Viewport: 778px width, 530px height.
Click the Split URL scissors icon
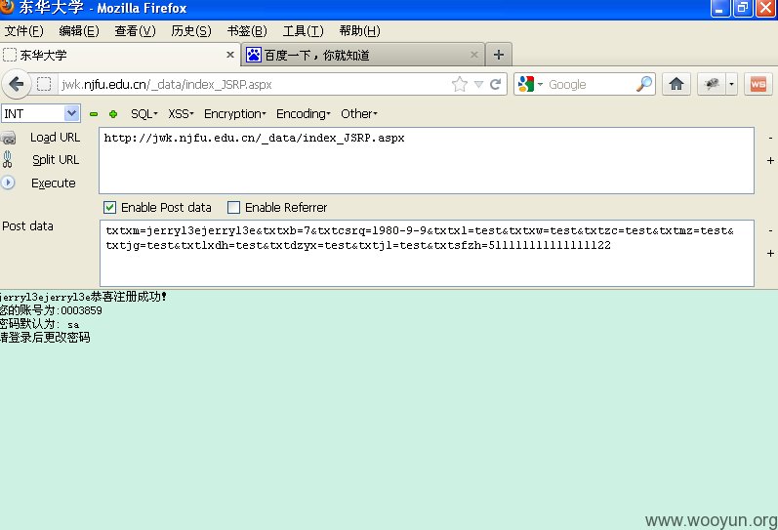(8, 160)
